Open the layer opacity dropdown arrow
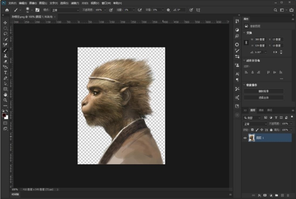The width and height of the screenshot is (296, 199). tap(291, 124)
